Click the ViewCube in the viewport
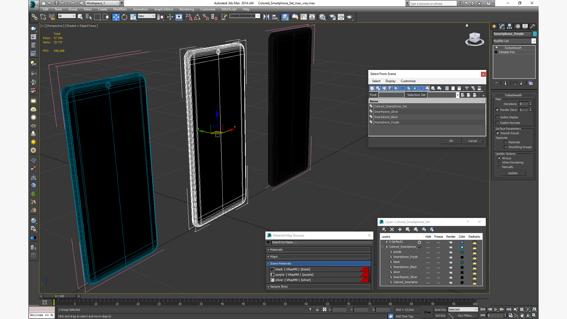567x319 pixels. click(475, 39)
